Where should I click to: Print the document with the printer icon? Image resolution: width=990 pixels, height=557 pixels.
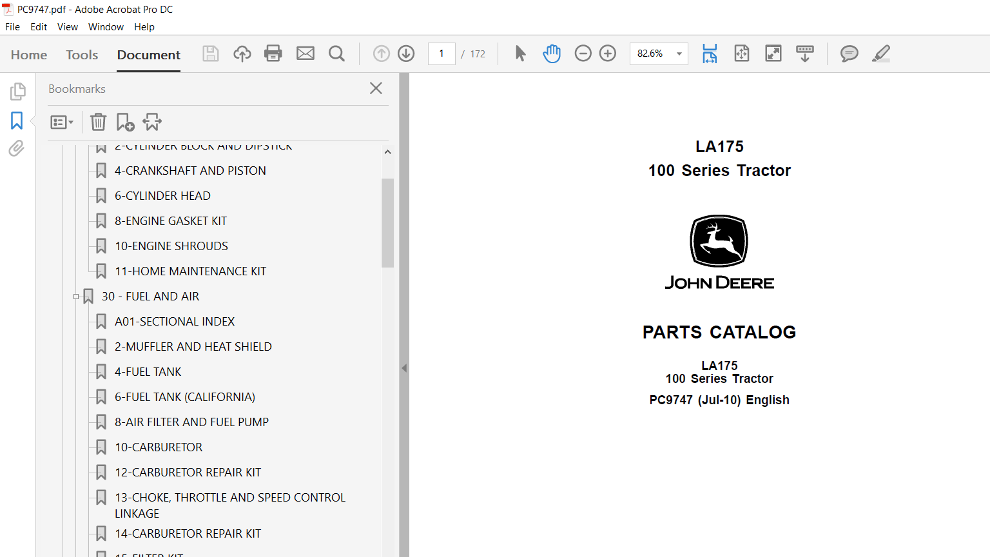pos(273,54)
